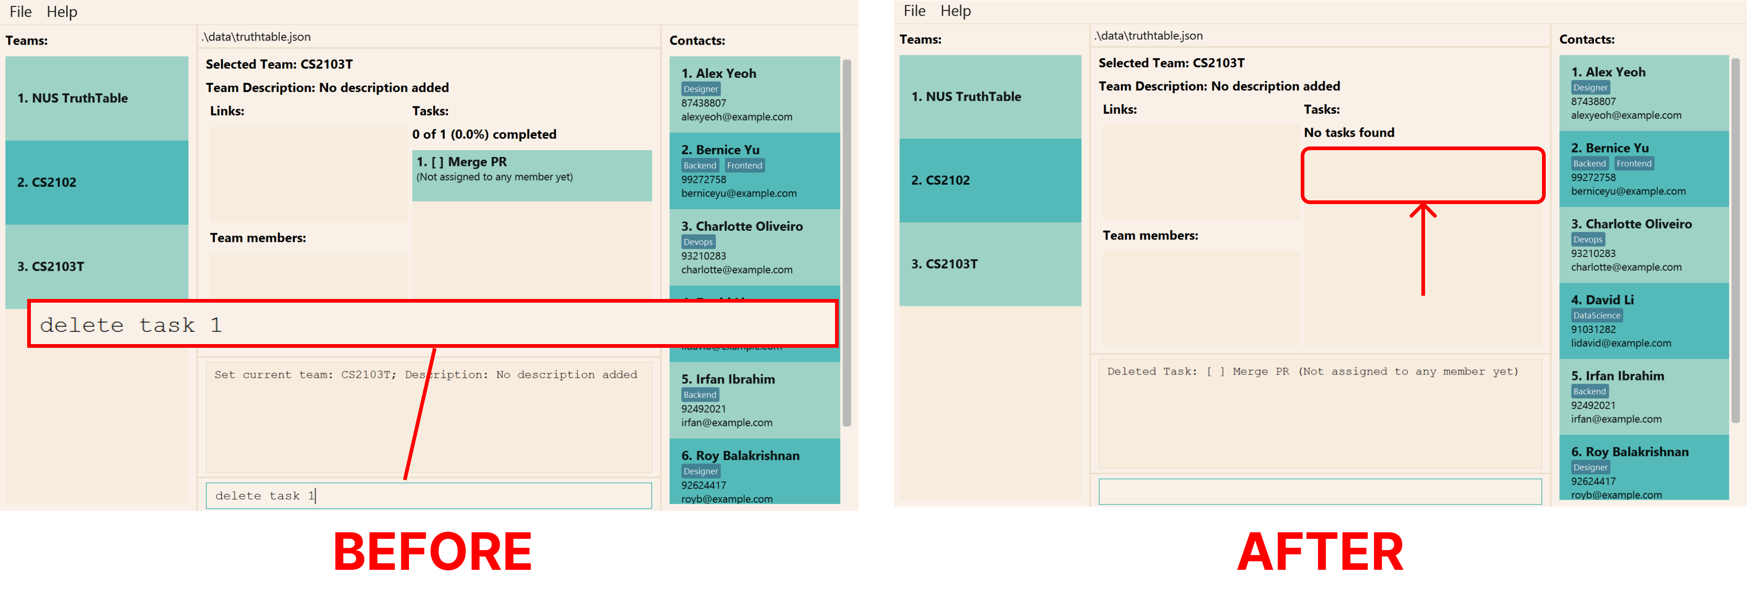Viewport: 1747px width, 591px height.
Task: Open File menu in AFTER window
Action: coord(914,11)
